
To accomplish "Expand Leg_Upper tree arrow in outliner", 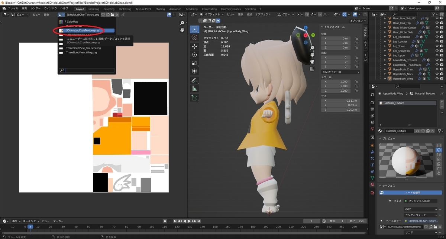I will point(385,55).
